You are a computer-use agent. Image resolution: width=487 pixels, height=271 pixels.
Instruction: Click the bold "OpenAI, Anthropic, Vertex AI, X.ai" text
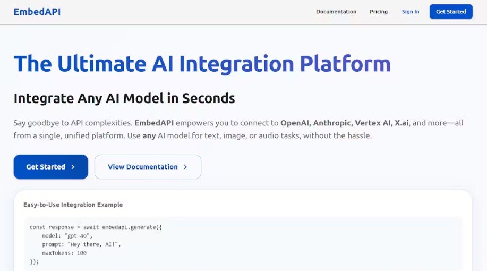(x=345, y=123)
